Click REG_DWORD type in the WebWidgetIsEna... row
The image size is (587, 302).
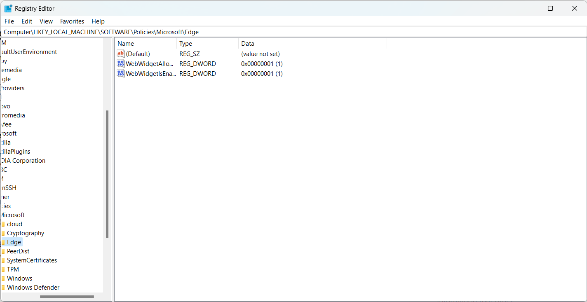tap(197, 74)
